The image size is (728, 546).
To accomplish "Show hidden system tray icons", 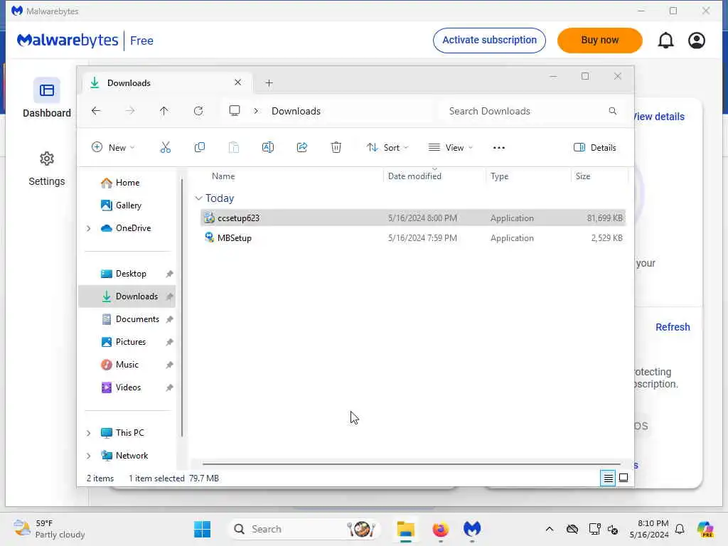I will (550, 529).
